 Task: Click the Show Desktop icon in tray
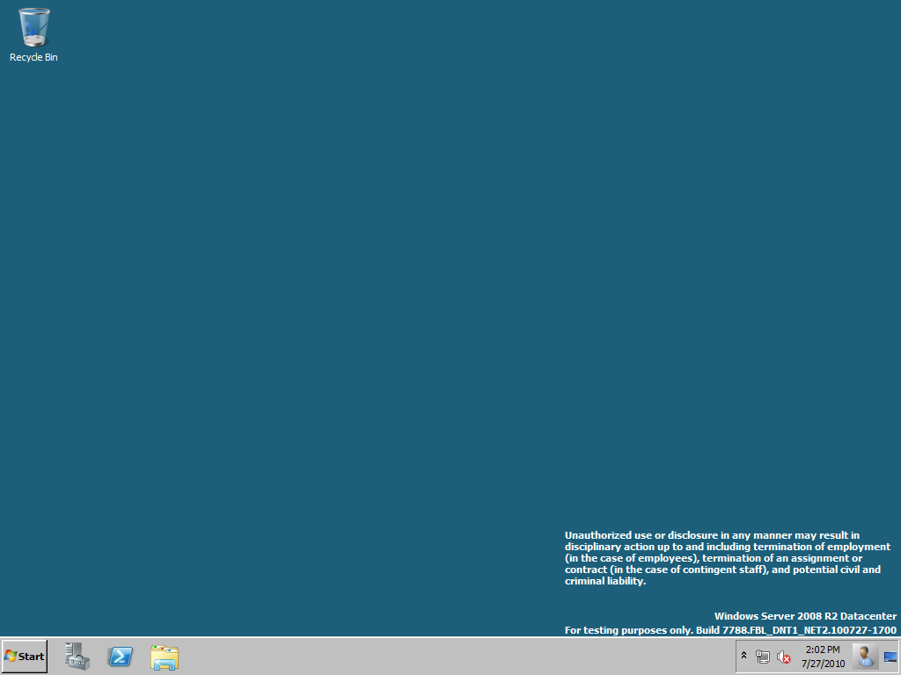point(890,657)
